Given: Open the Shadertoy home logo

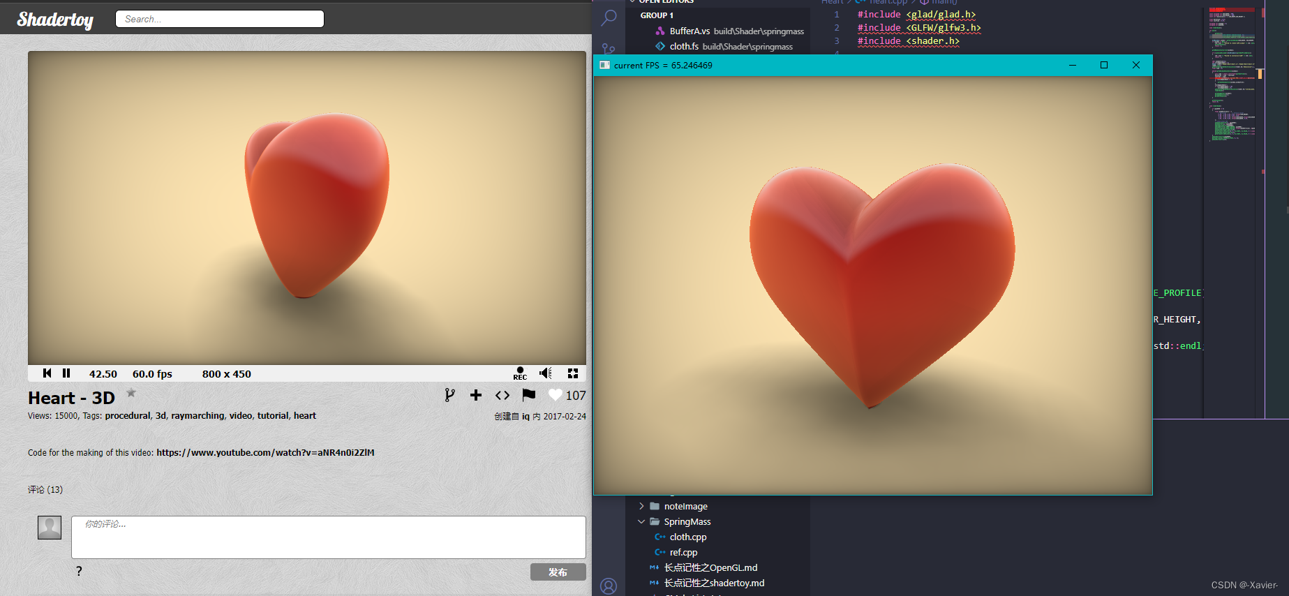Looking at the screenshot, I should (x=55, y=20).
